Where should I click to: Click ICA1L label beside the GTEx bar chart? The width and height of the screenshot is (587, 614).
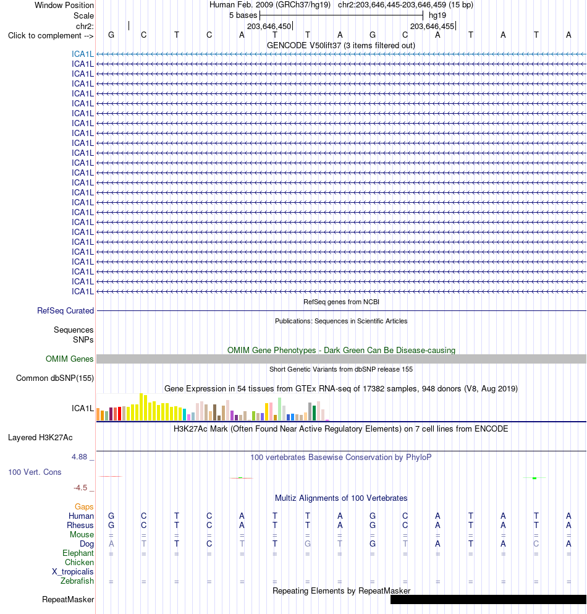click(83, 409)
